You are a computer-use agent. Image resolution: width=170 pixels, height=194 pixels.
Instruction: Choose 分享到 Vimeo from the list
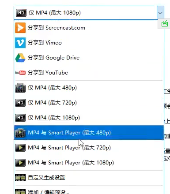(89, 43)
